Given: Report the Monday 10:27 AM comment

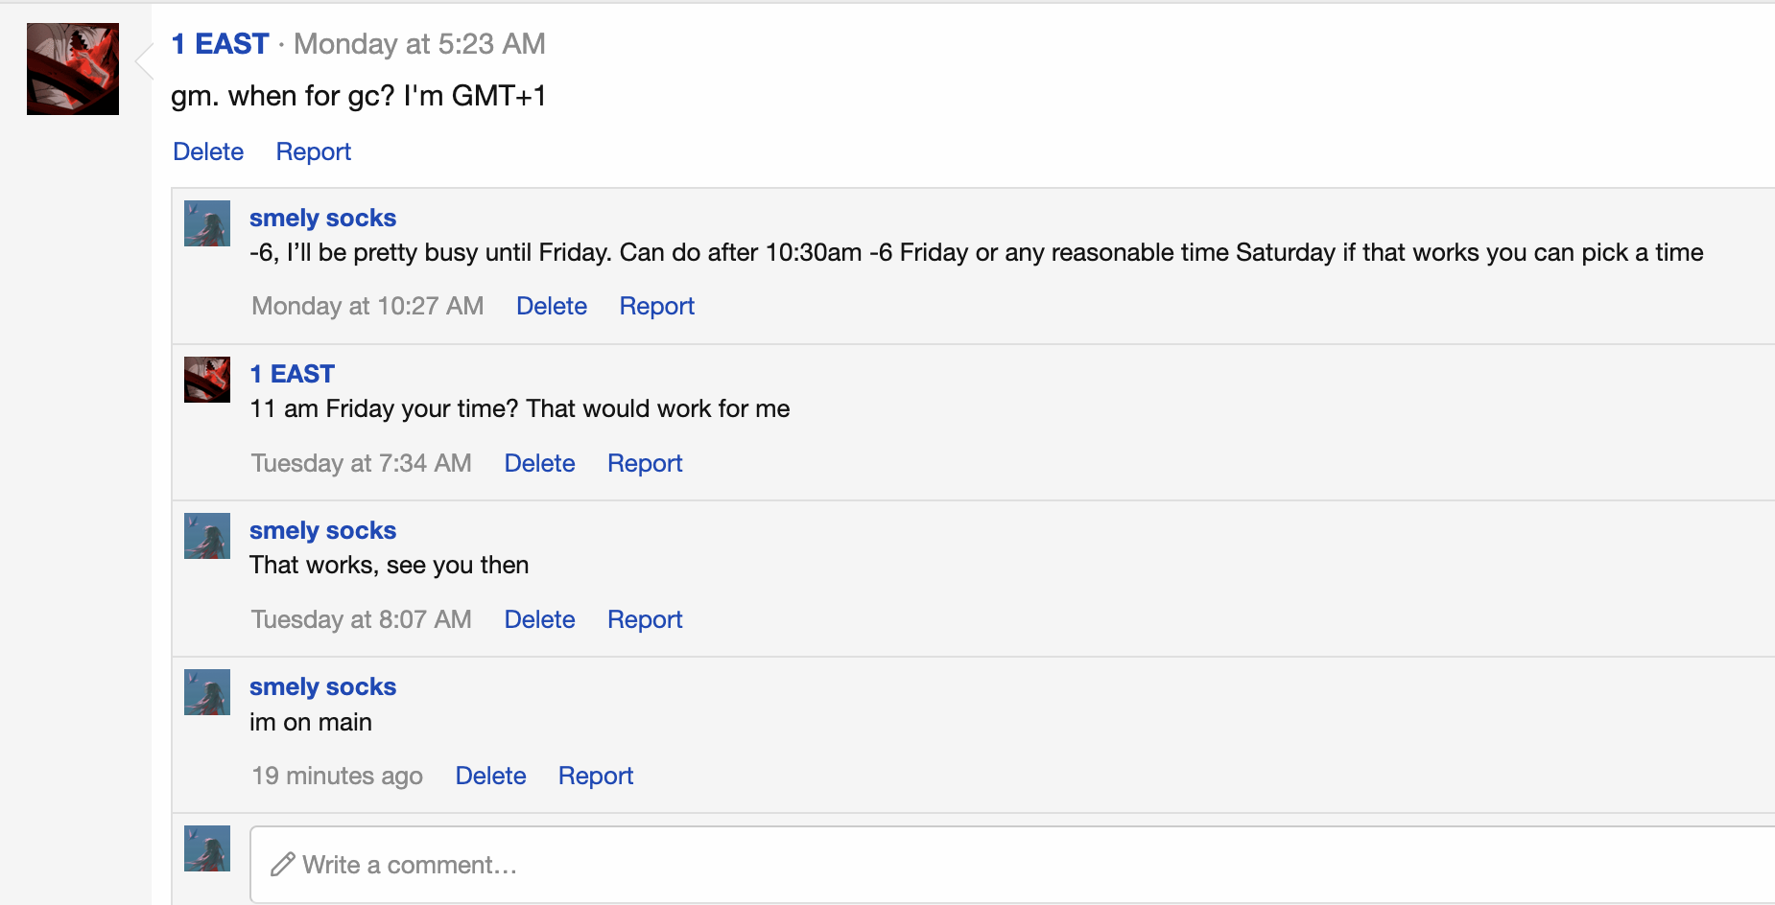Looking at the screenshot, I should click(x=657, y=306).
